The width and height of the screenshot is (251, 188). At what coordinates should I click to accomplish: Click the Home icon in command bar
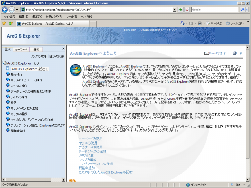tap(182, 23)
